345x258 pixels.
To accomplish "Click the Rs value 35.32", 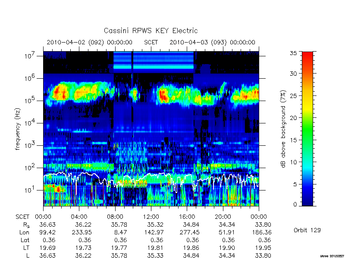I will [x=156, y=224].
